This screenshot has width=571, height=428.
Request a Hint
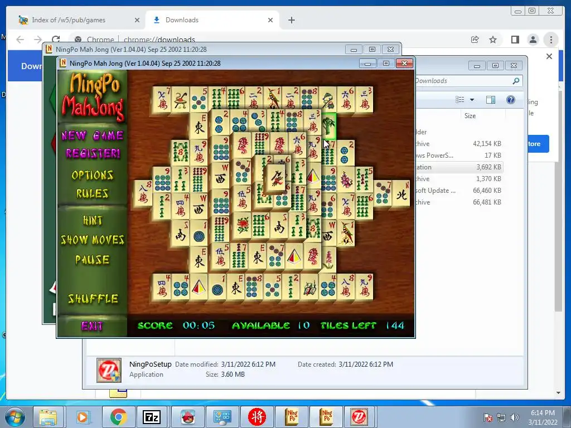(x=93, y=221)
